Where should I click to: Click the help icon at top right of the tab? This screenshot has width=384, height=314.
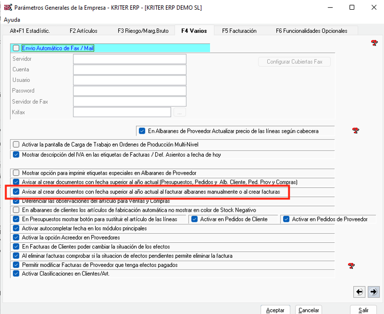click(374, 43)
